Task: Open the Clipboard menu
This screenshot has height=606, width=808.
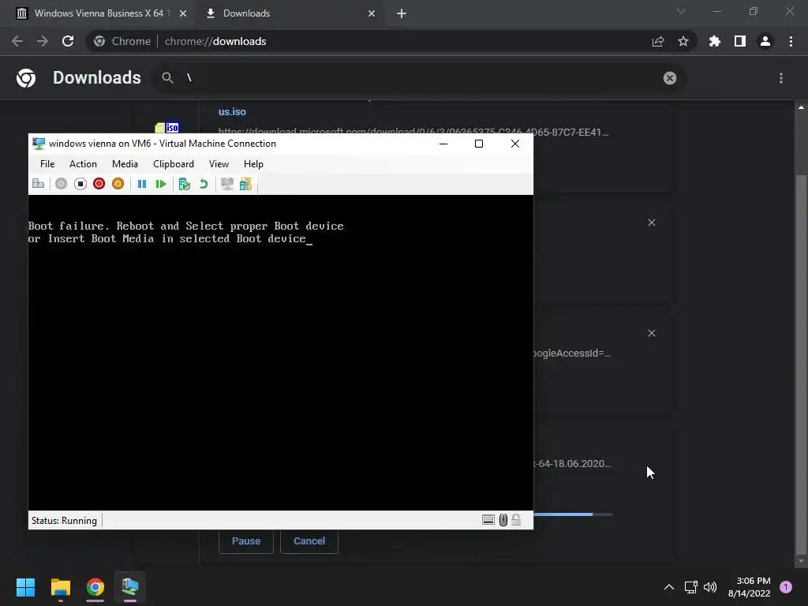Action: (x=173, y=164)
